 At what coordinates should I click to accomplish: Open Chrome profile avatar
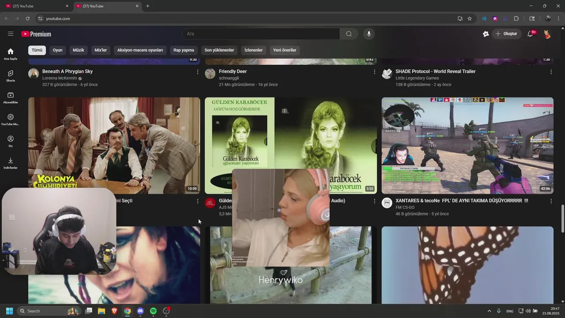coord(548,19)
